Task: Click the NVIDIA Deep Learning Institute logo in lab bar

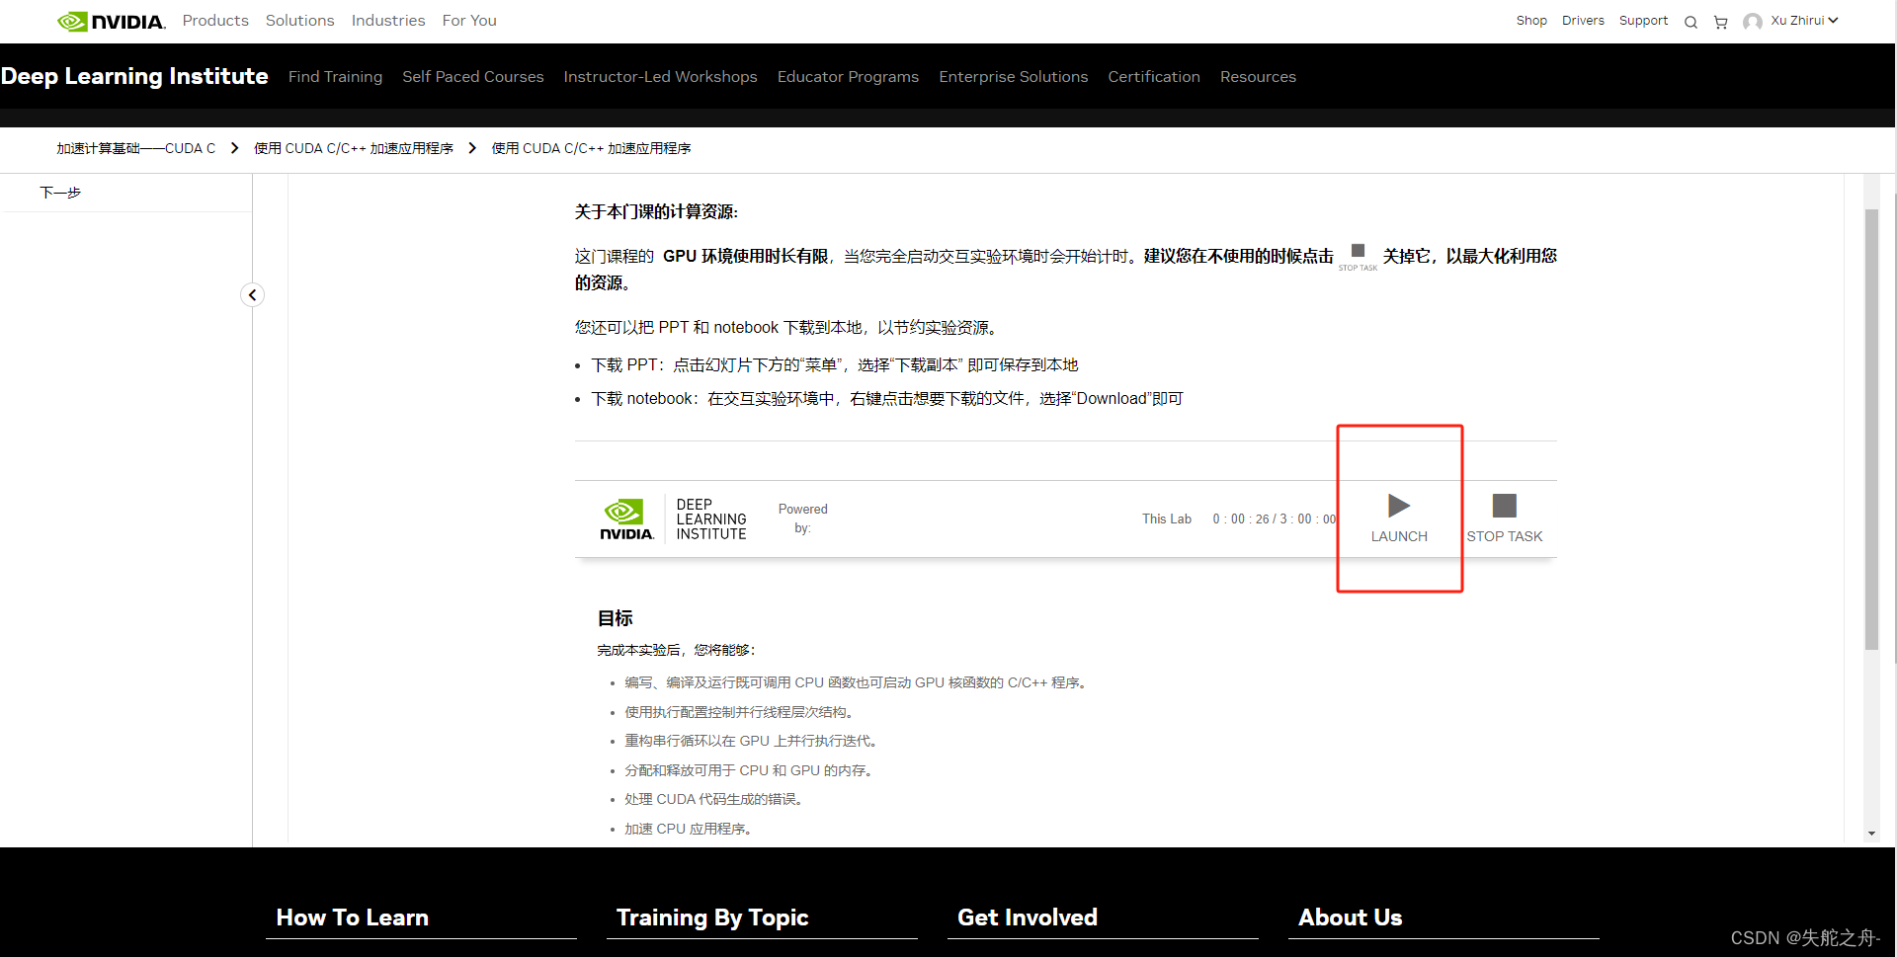Action: pos(673,518)
